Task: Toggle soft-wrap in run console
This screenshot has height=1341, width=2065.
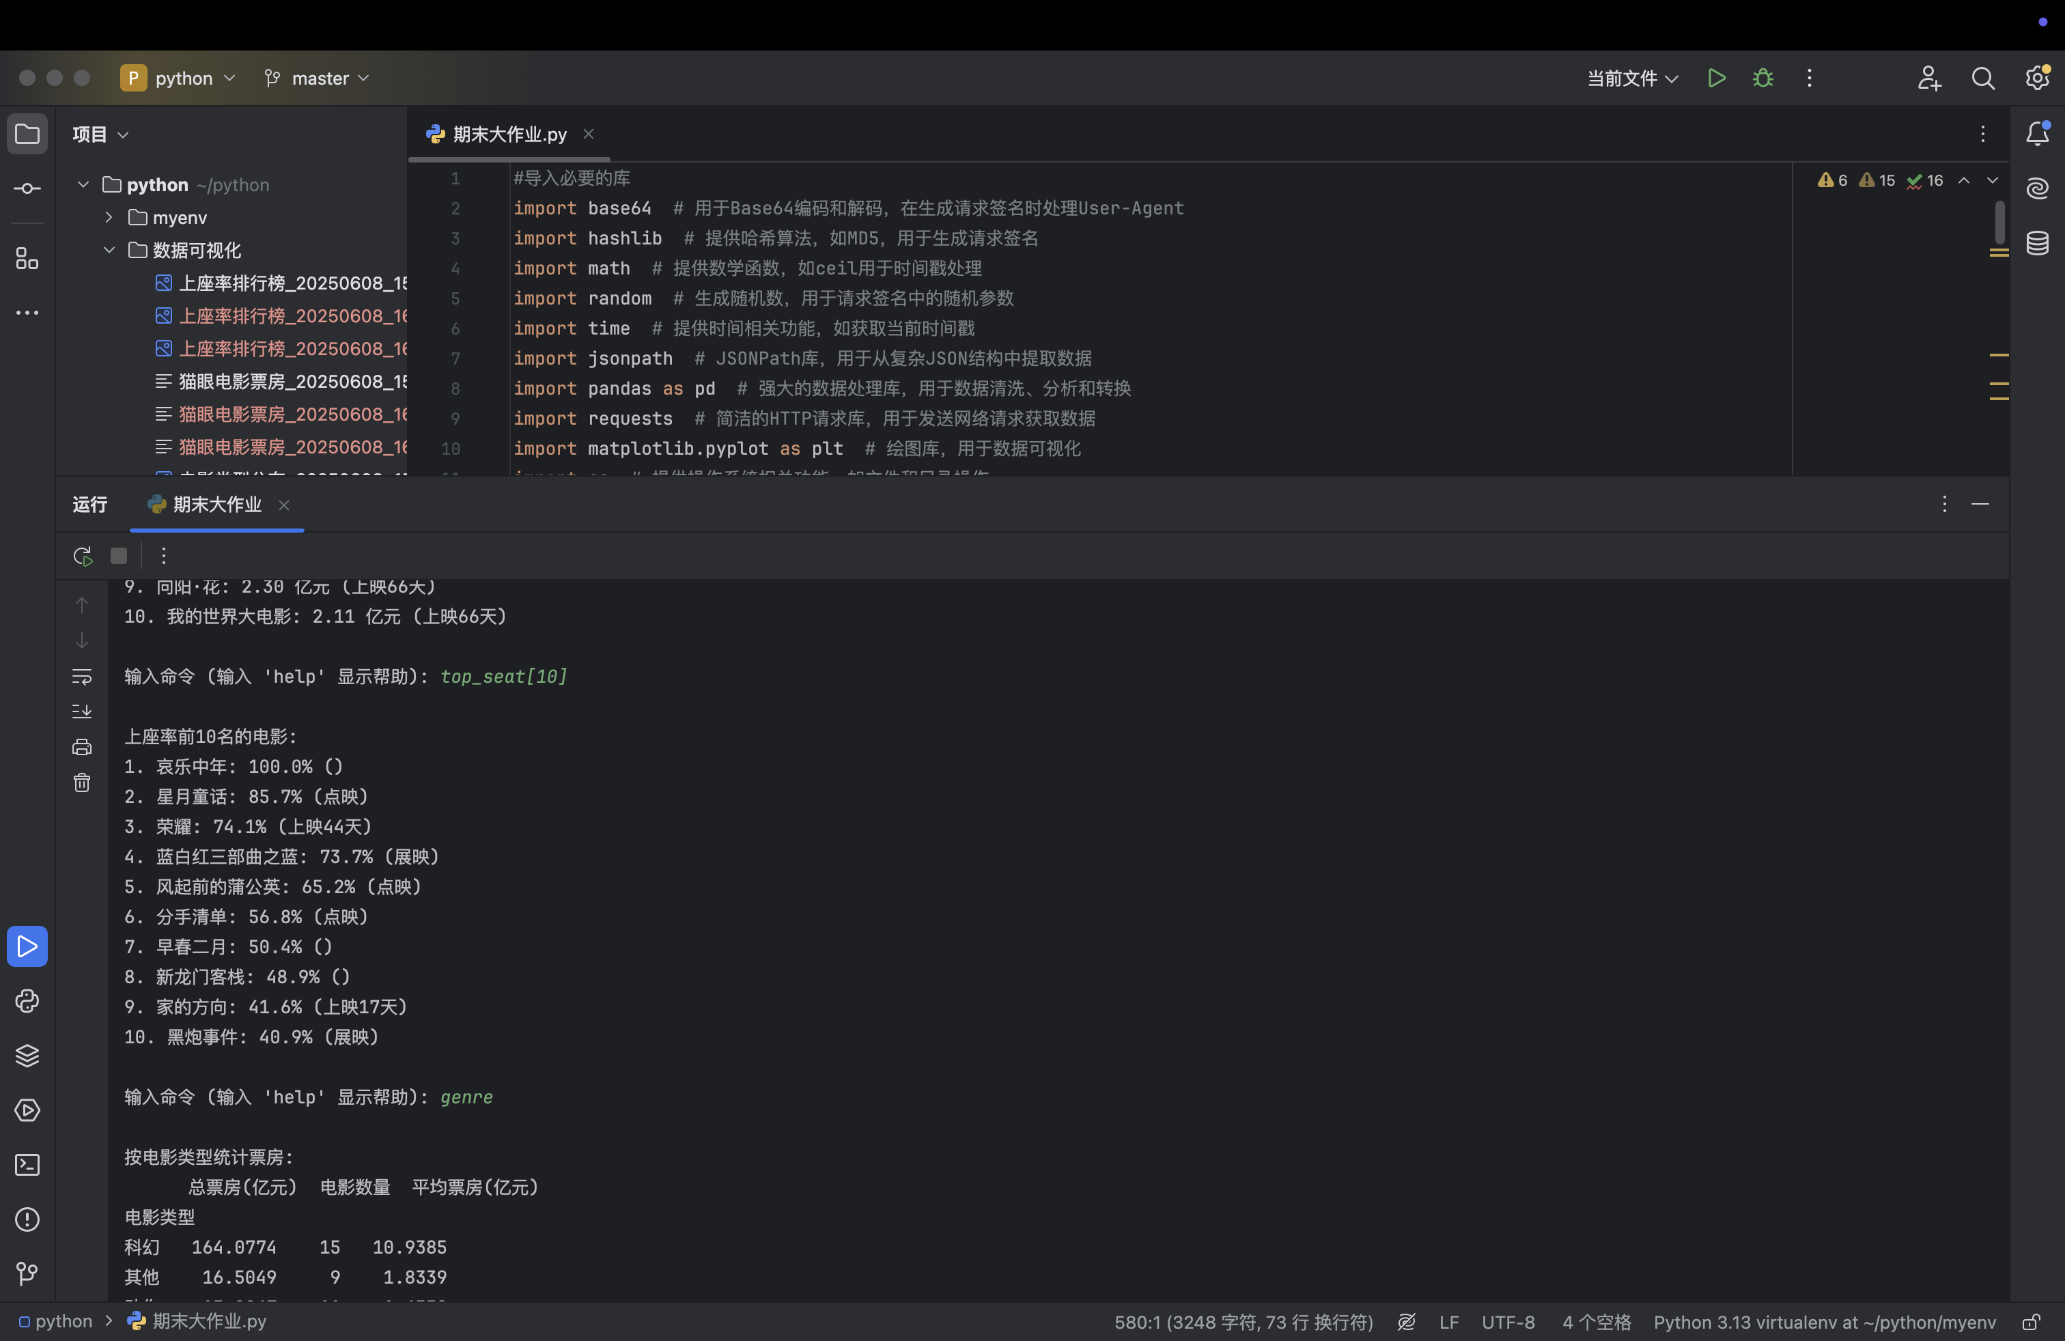Action: point(81,676)
